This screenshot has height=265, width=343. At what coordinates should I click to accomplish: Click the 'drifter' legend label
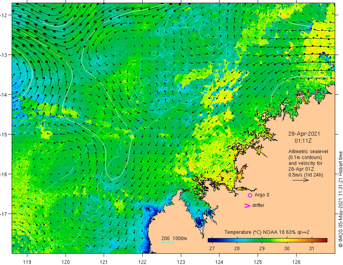coord(258,205)
